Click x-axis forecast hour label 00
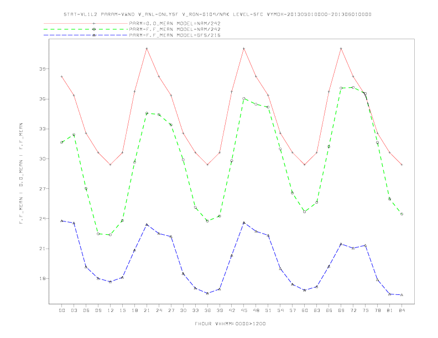This screenshot has height=338, width=438. pos(62,310)
